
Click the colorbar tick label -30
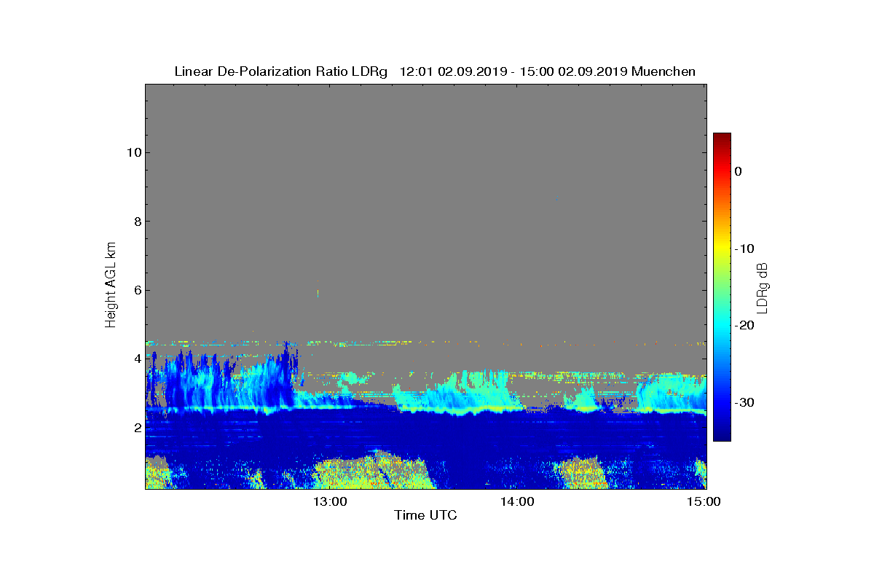point(744,403)
